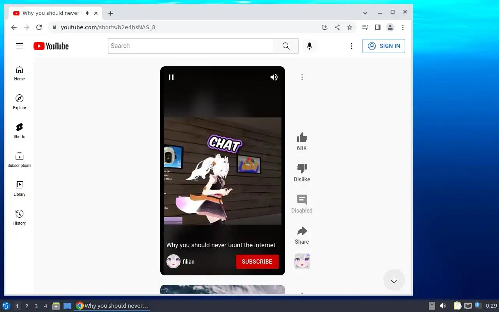Open History in the sidebar
The height and width of the screenshot is (312, 499).
pos(19,218)
